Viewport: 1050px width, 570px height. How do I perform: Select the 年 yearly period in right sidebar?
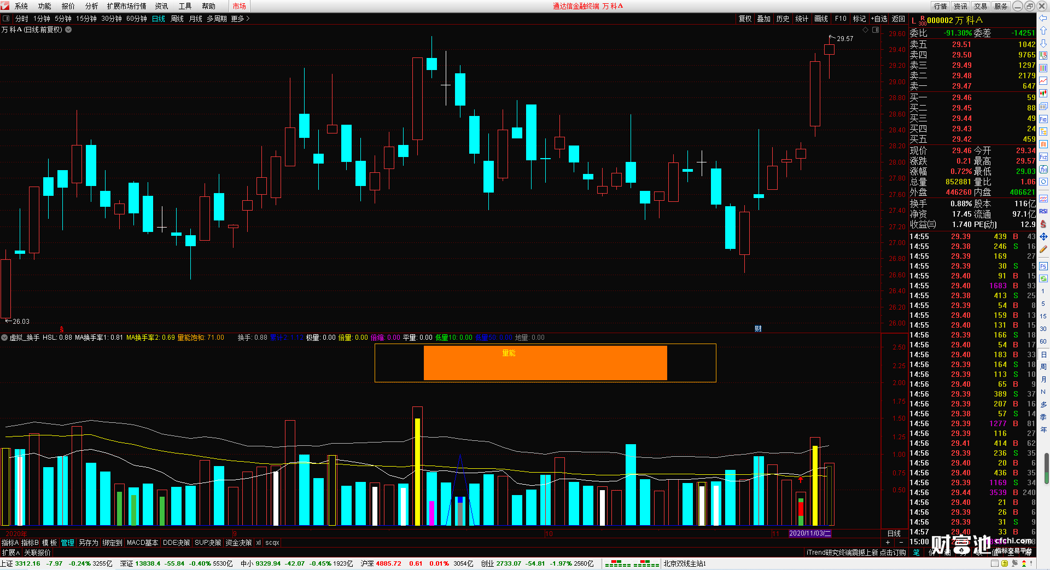(x=1043, y=429)
